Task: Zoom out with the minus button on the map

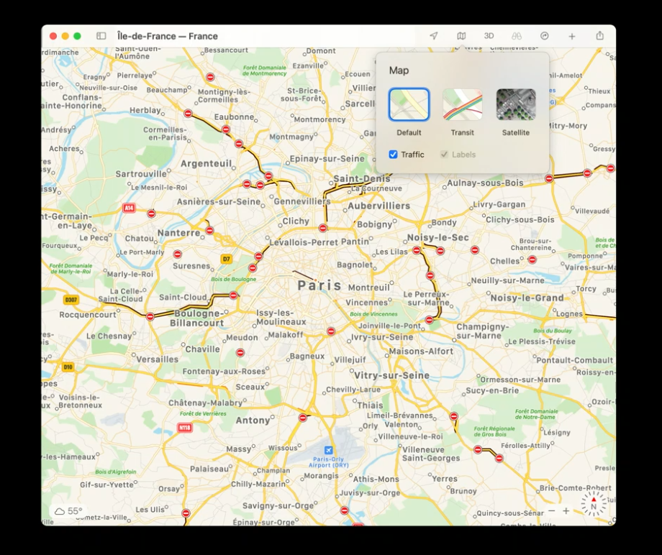Action: tap(552, 510)
